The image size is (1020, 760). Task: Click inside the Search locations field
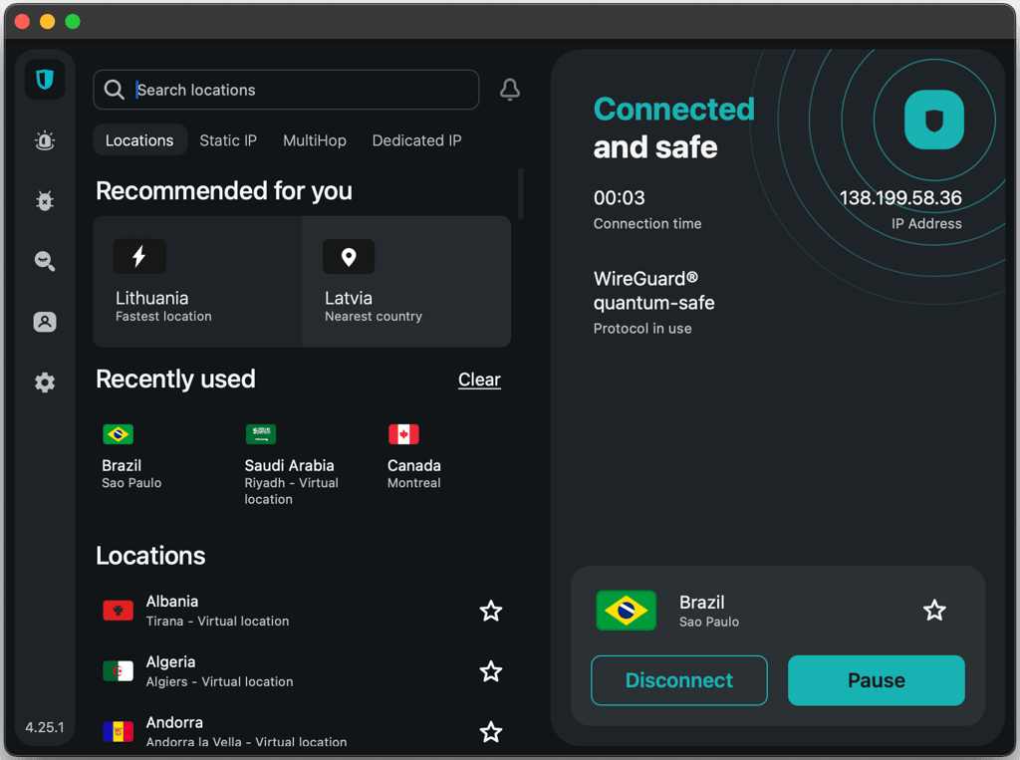coord(286,90)
